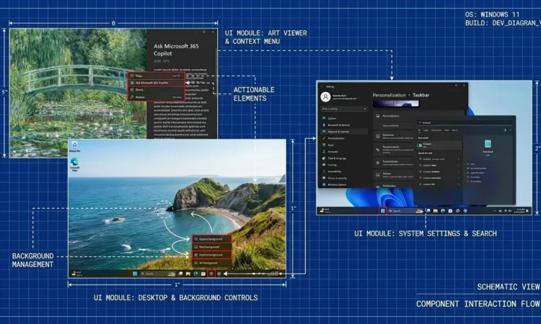Select Windows Update in Settings sidebar
Viewport: 541px width, 324px height.
pyautogui.click(x=339, y=184)
